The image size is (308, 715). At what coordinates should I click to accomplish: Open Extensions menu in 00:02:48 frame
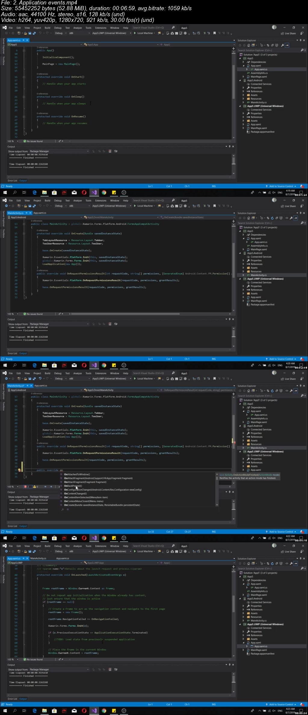(101, 200)
